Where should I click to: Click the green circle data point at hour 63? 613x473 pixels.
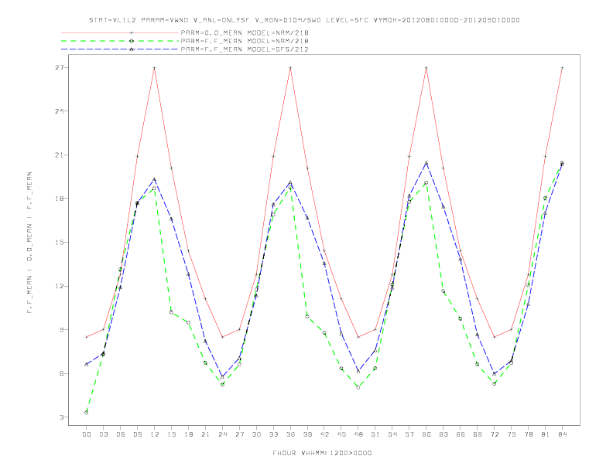point(443,291)
